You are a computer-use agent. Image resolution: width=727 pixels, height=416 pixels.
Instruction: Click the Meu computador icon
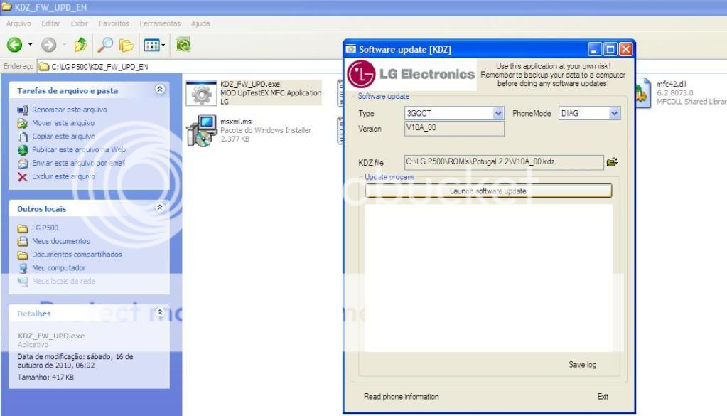pyautogui.click(x=23, y=268)
